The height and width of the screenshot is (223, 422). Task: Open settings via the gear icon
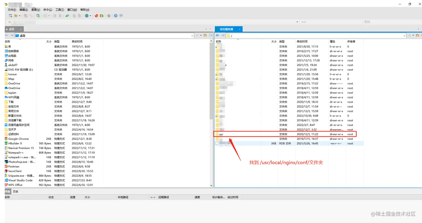(109, 16)
